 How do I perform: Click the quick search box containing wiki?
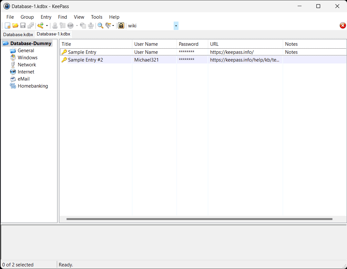[x=150, y=26]
